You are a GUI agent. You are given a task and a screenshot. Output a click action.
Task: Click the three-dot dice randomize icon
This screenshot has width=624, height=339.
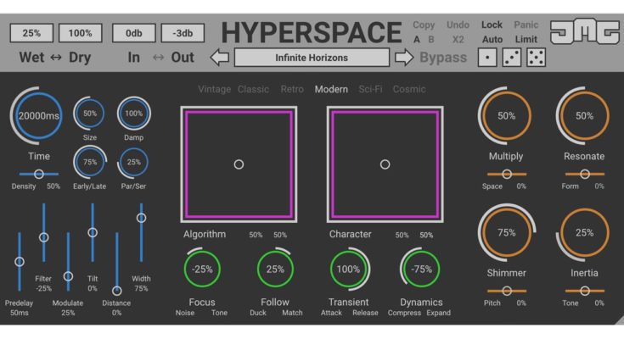[511, 58]
